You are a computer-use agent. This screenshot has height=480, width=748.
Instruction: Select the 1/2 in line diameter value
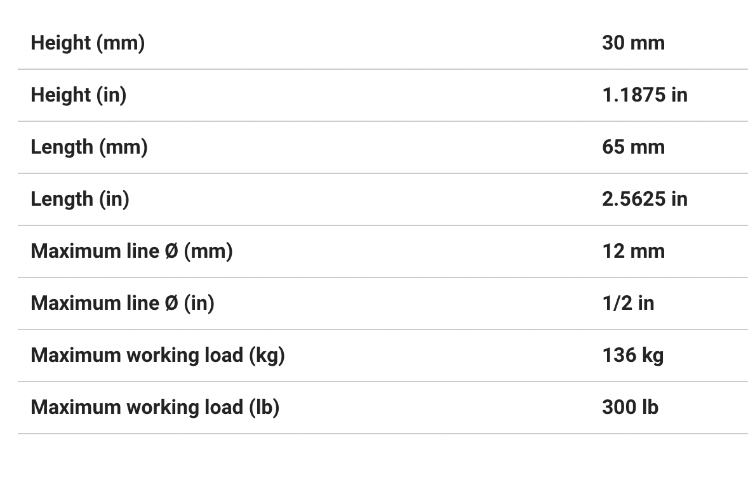tap(628, 303)
